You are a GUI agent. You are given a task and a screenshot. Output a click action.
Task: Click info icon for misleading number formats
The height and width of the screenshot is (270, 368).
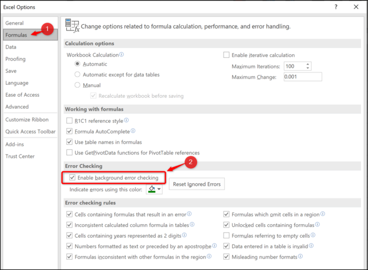(300, 256)
